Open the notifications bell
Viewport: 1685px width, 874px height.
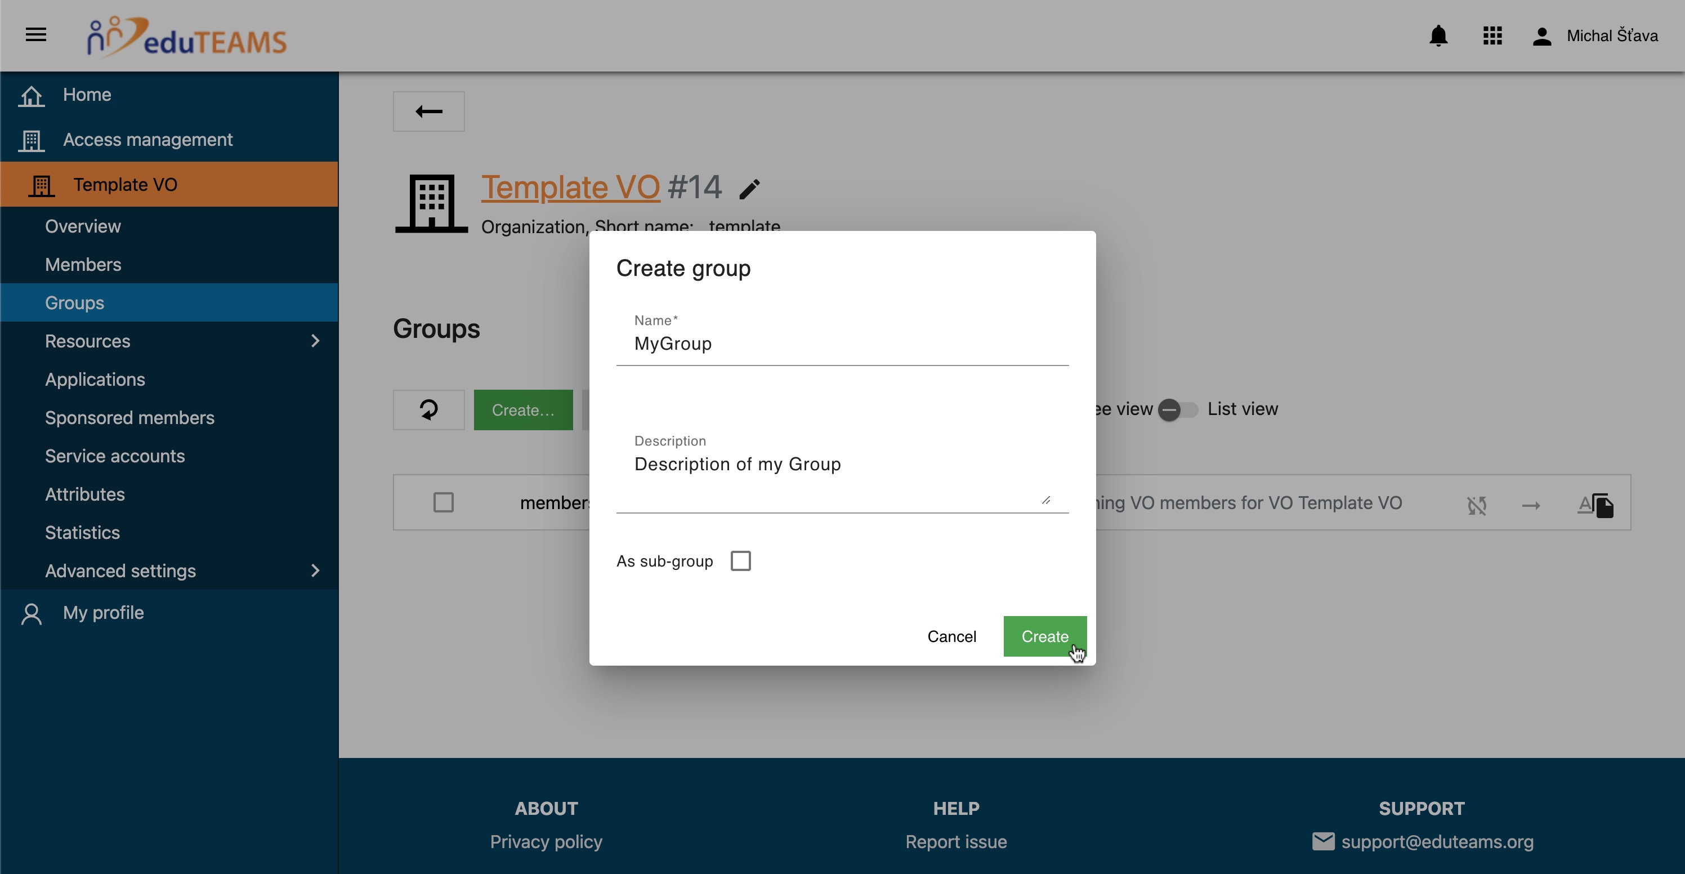click(1438, 35)
